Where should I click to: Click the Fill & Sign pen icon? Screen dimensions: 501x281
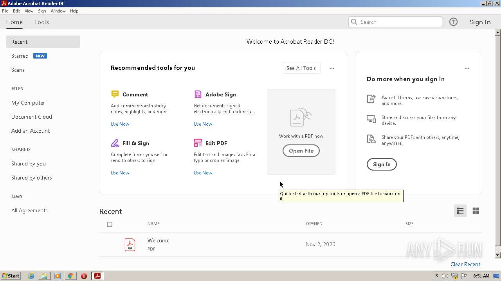[115, 143]
